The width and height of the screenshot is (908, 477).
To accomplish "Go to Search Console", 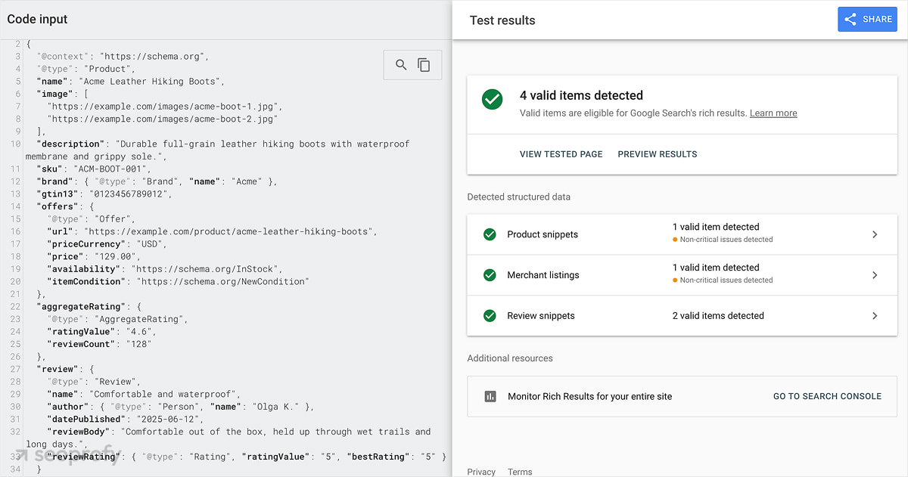I will pyautogui.click(x=827, y=396).
